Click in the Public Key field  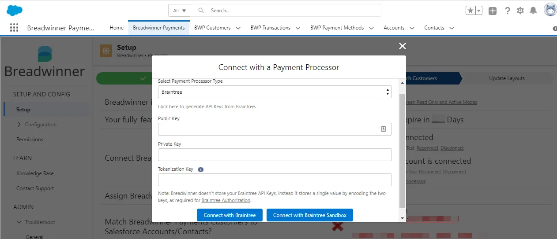tap(275, 129)
